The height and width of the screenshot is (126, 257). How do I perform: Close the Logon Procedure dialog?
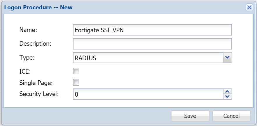(x=249, y=7)
